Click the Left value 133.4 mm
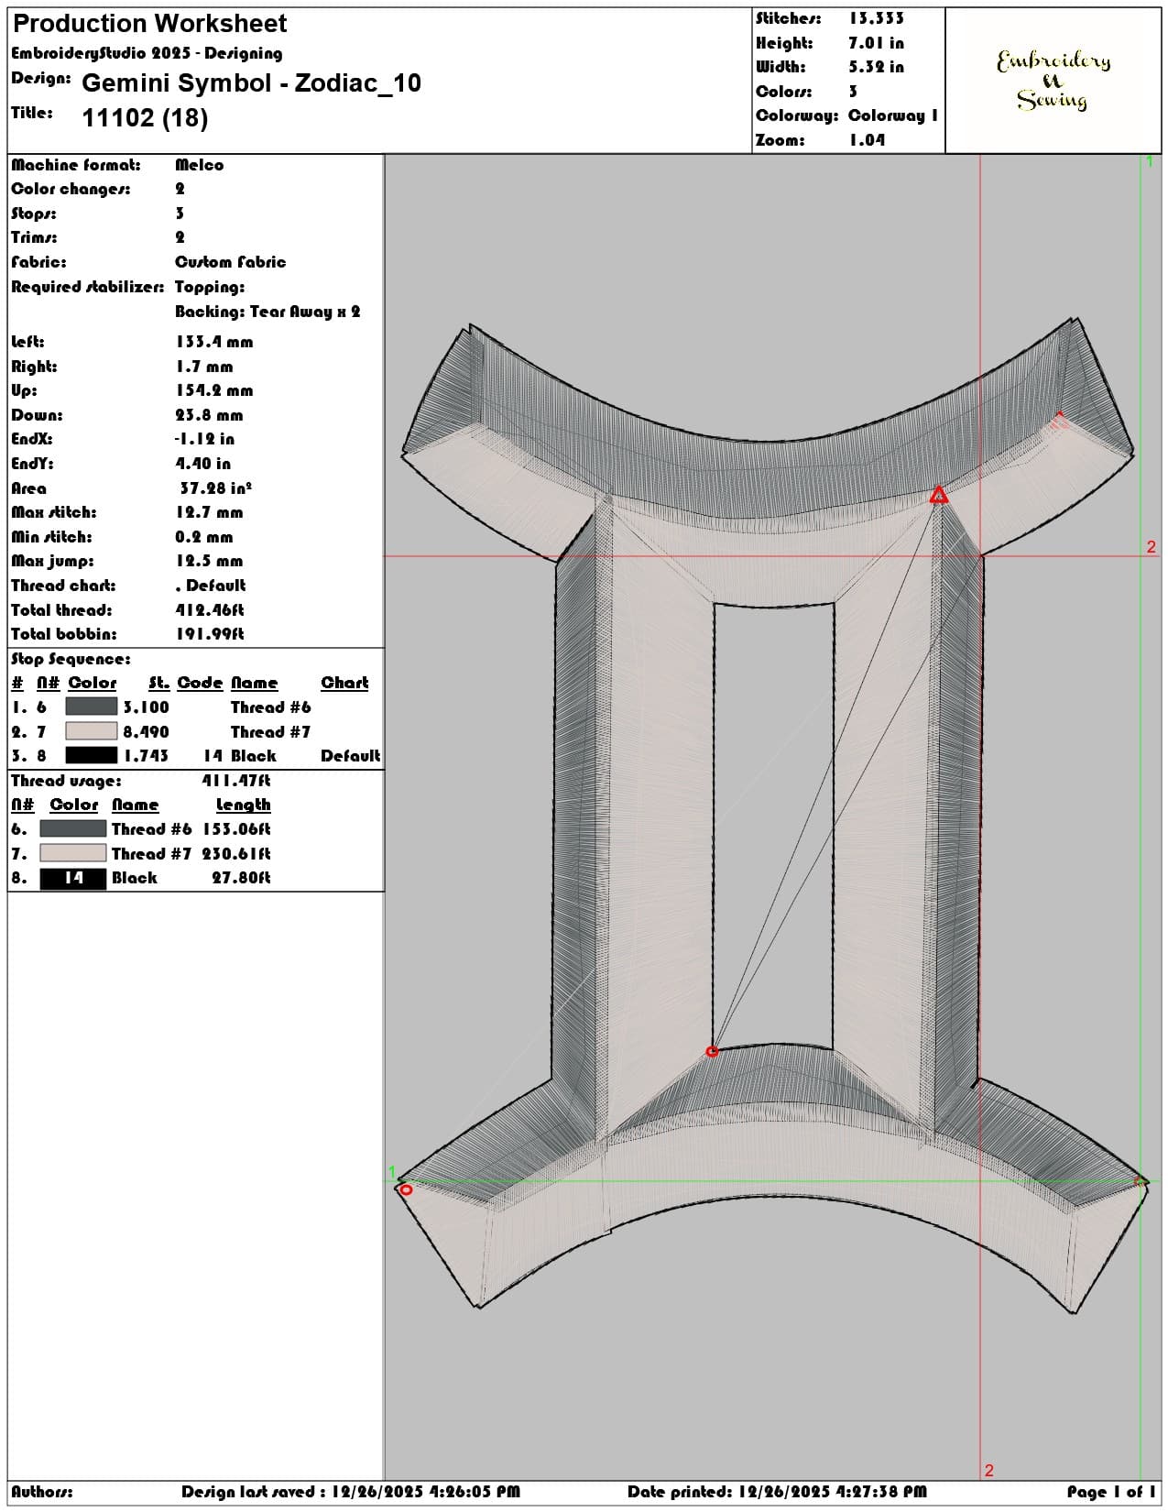The width and height of the screenshot is (1168, 1512). point(214,342)
